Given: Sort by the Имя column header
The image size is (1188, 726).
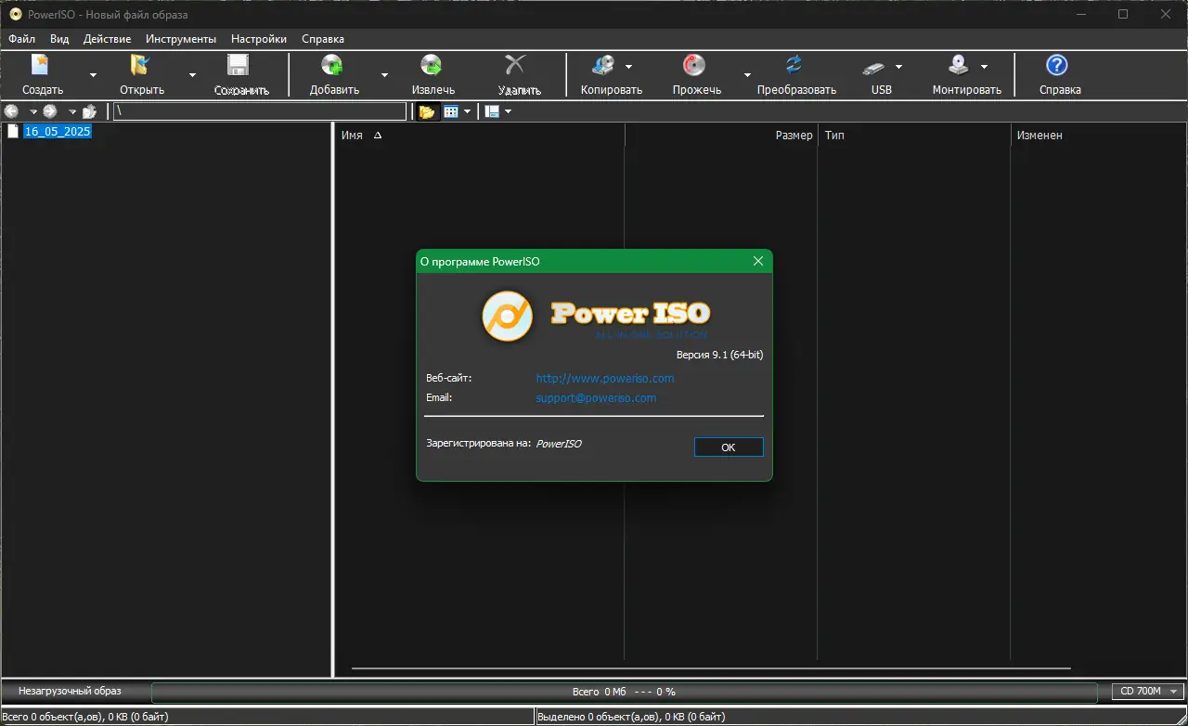Looking at the screenshot, I should click(x=479, y=136).
